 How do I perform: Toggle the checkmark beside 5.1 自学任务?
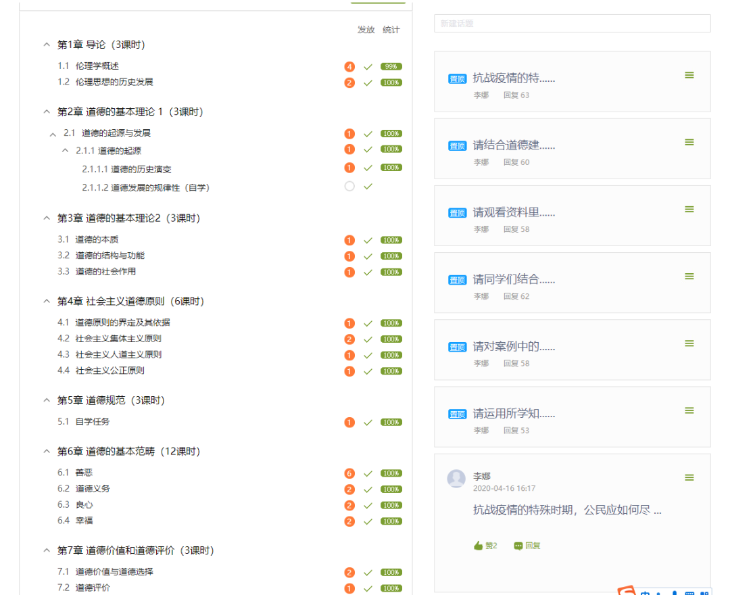pos(368,423)
